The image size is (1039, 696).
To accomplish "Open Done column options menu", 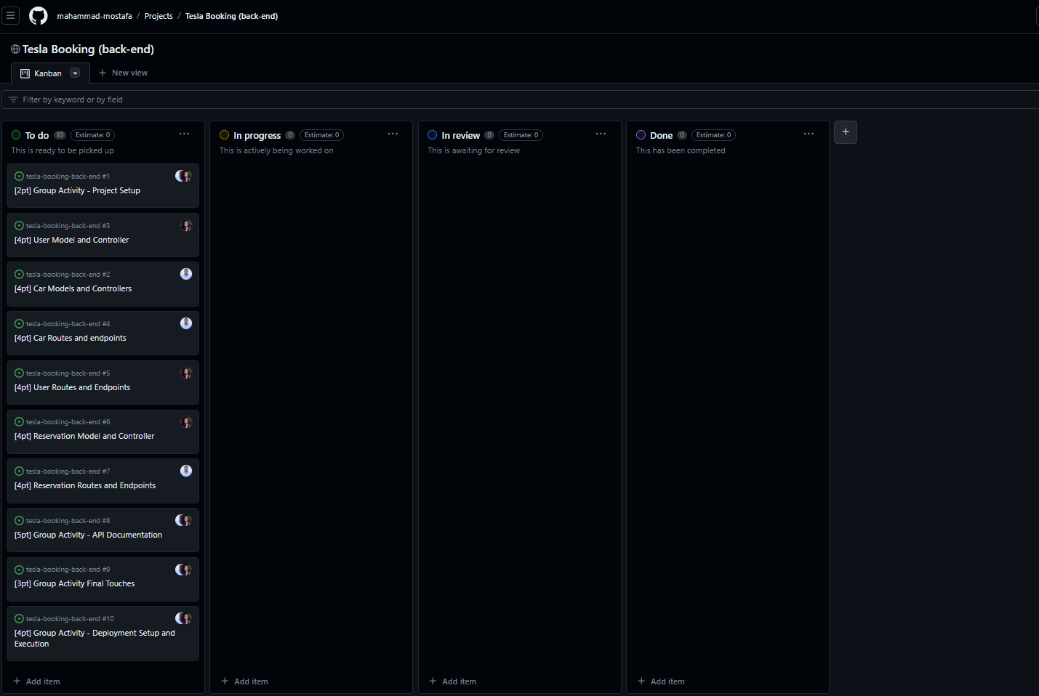I will pos(809,134).
